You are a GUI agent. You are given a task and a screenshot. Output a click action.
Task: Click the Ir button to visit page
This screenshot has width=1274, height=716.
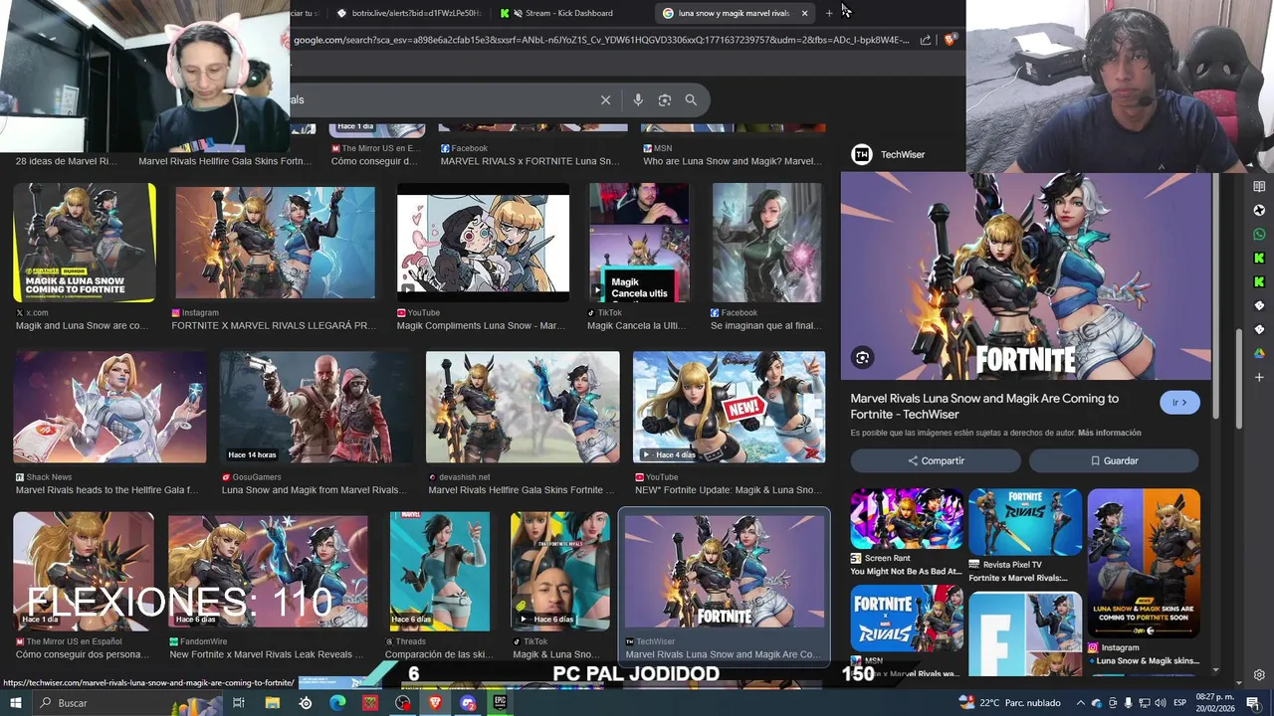(x=1179, y=403)
